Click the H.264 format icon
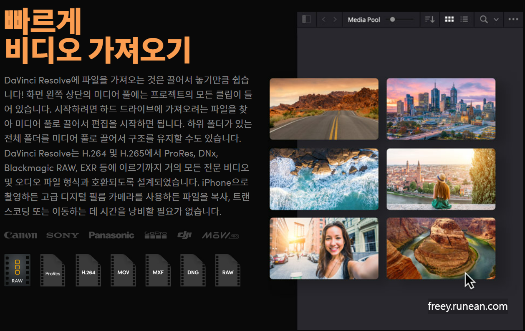525x331 pixels. 88,270
